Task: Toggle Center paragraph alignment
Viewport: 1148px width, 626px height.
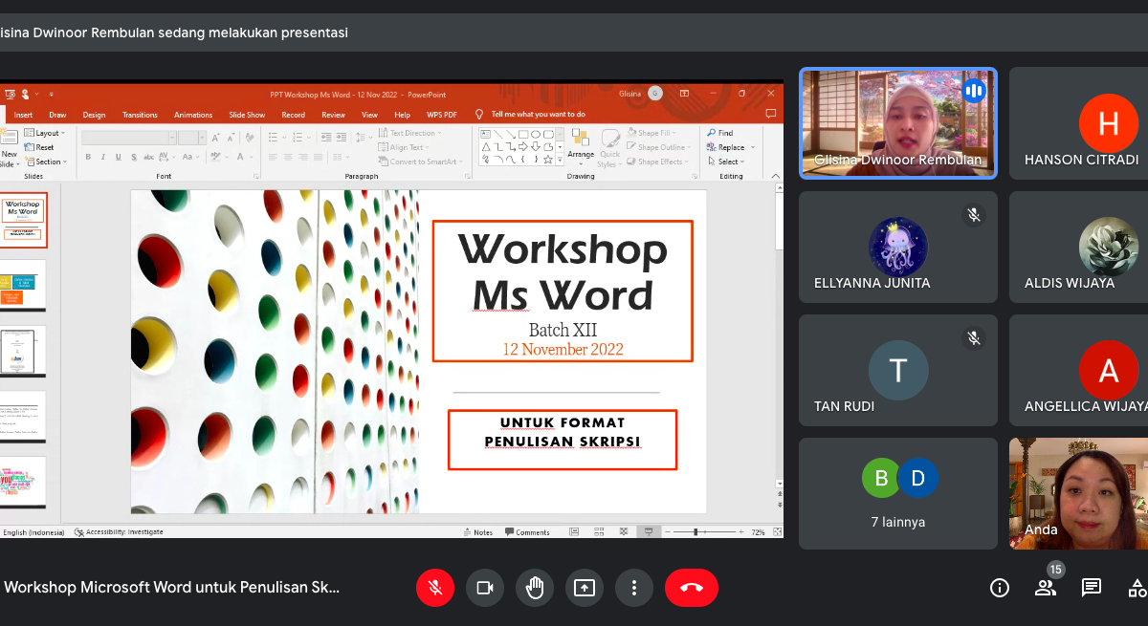Action: (288, 158)
